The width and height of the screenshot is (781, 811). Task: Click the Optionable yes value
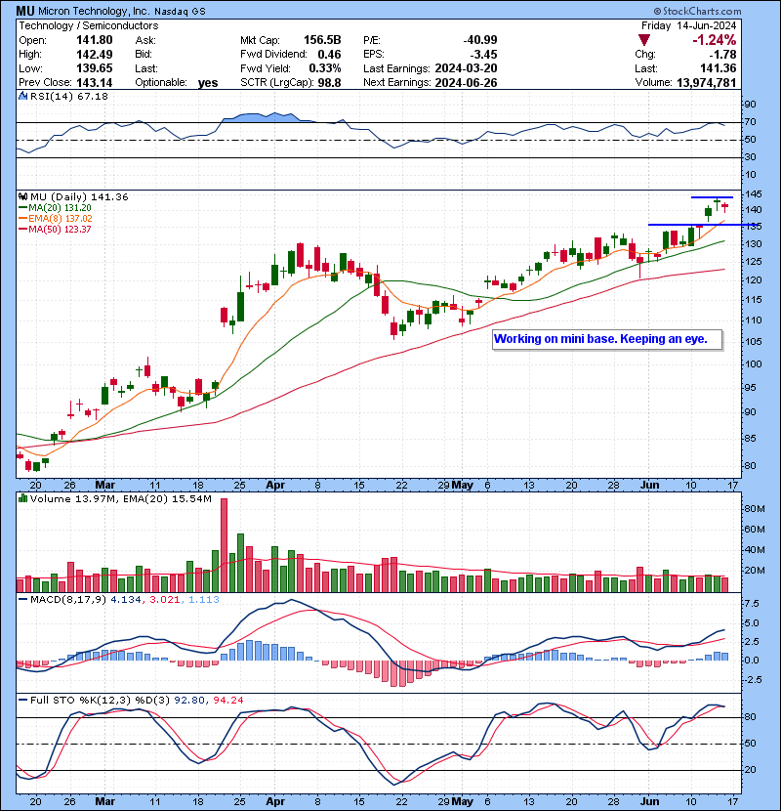208,83
